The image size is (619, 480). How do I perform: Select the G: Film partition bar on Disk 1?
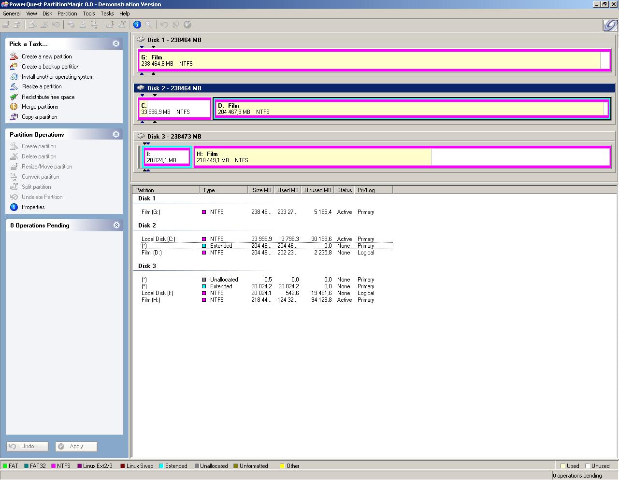[x=374, y=60]
